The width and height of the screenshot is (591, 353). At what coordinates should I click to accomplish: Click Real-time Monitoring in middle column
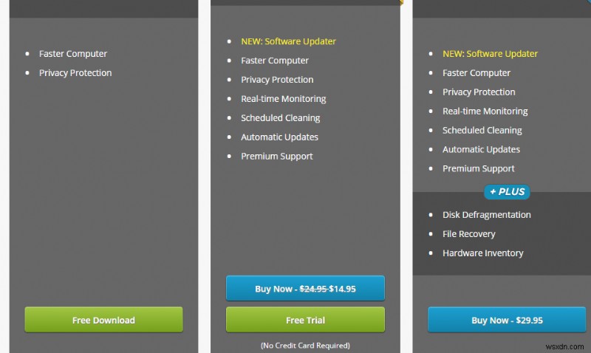(x=284, y=99)
